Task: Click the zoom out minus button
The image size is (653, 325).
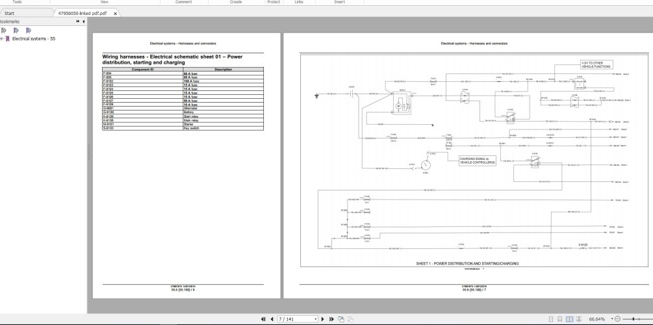Action: [618, 319]
